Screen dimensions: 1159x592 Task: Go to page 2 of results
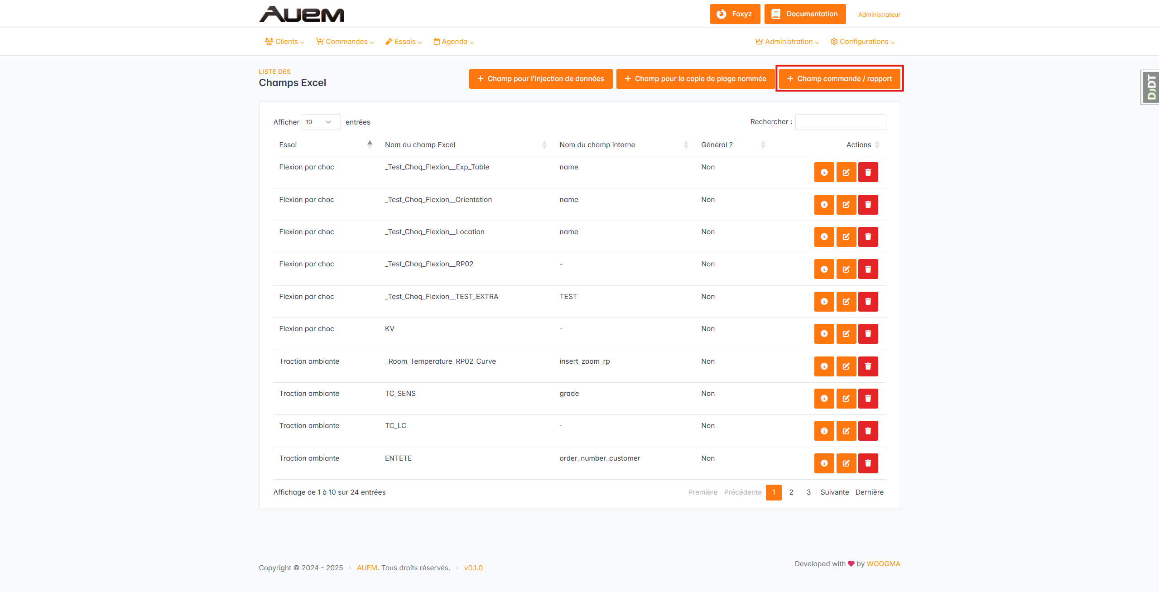coord(791,492)
